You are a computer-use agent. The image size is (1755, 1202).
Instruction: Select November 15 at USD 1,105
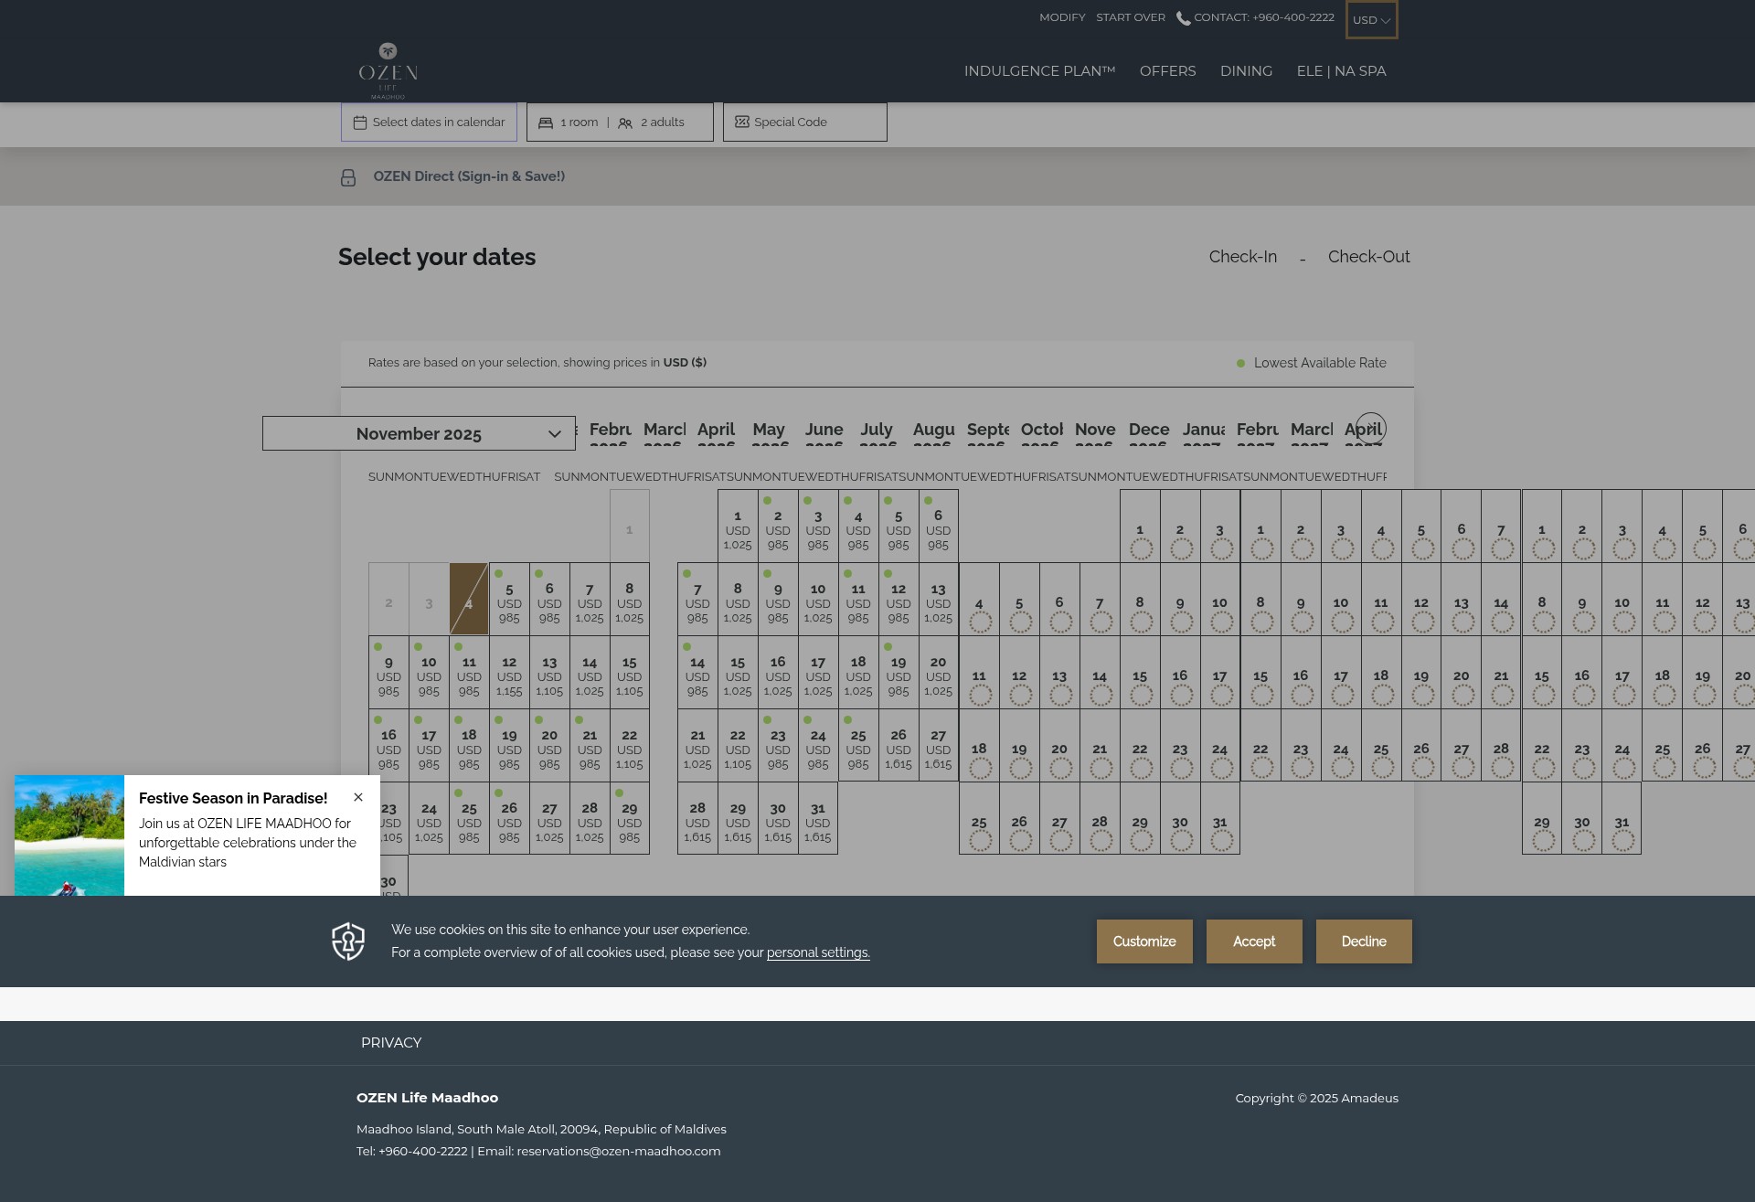pyautogui.click(x=630, y=672)
